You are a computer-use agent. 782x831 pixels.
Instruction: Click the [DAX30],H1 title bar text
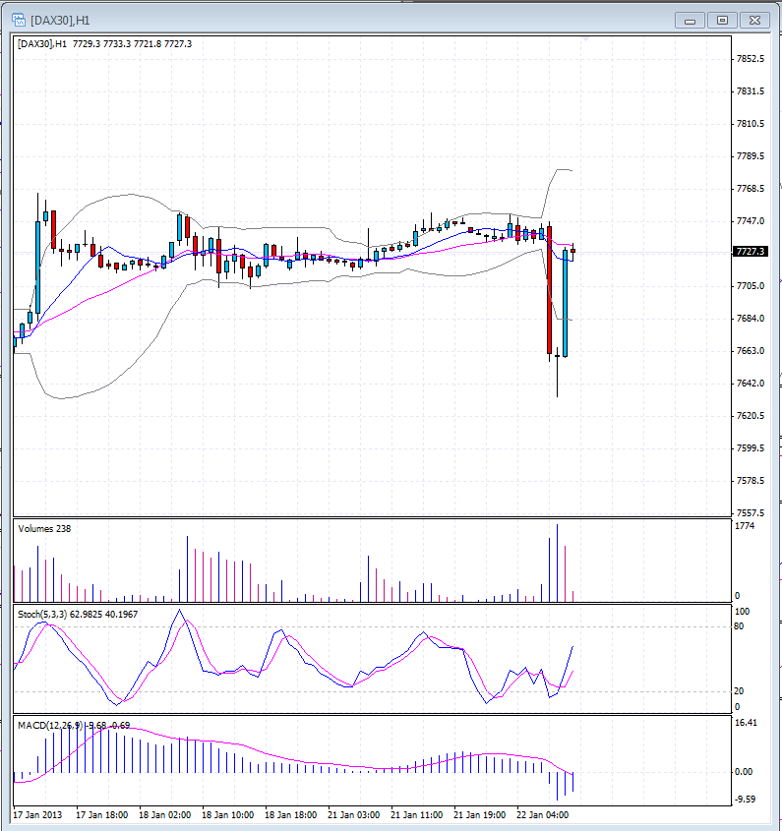point(61,20)
